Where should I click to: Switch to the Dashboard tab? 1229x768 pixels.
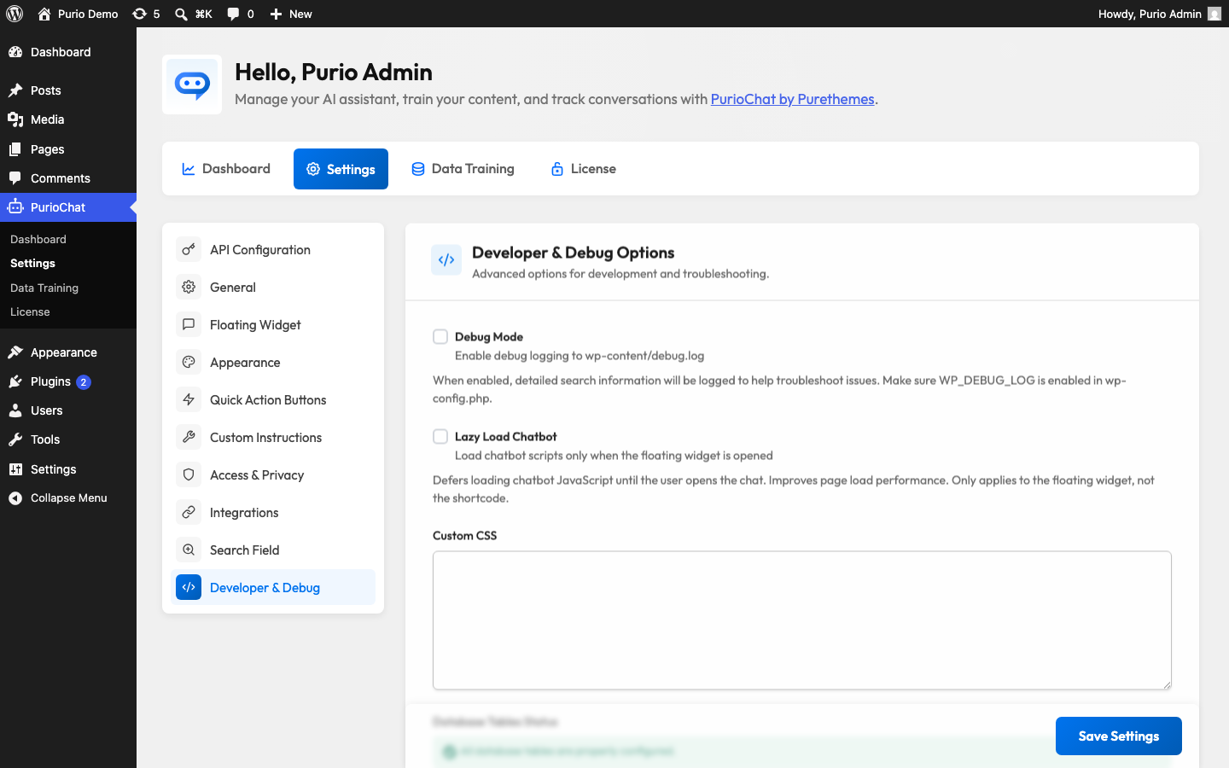pyautogui.click(x=226, y=169)
